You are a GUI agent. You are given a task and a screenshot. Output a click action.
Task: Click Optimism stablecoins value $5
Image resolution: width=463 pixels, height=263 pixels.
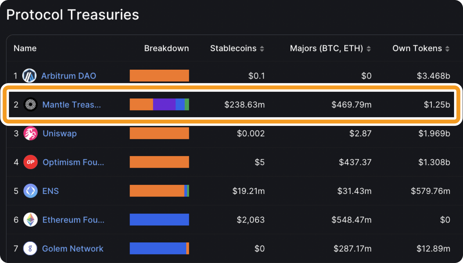pos(260,162)
